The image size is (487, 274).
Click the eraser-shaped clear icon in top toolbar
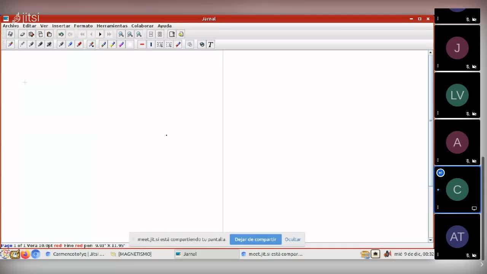point(22,34)
